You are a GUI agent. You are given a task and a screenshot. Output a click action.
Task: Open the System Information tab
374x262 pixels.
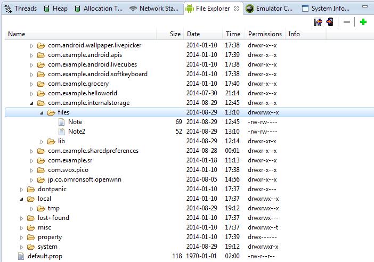tap(326, 9)
